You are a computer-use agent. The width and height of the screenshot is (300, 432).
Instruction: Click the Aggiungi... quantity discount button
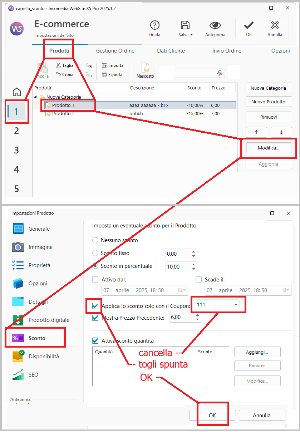[x=257, y=352]
